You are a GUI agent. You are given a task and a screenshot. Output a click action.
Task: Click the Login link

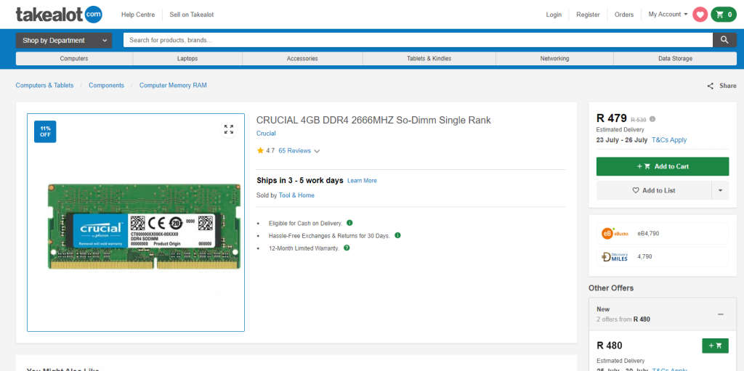coord(554,15)
